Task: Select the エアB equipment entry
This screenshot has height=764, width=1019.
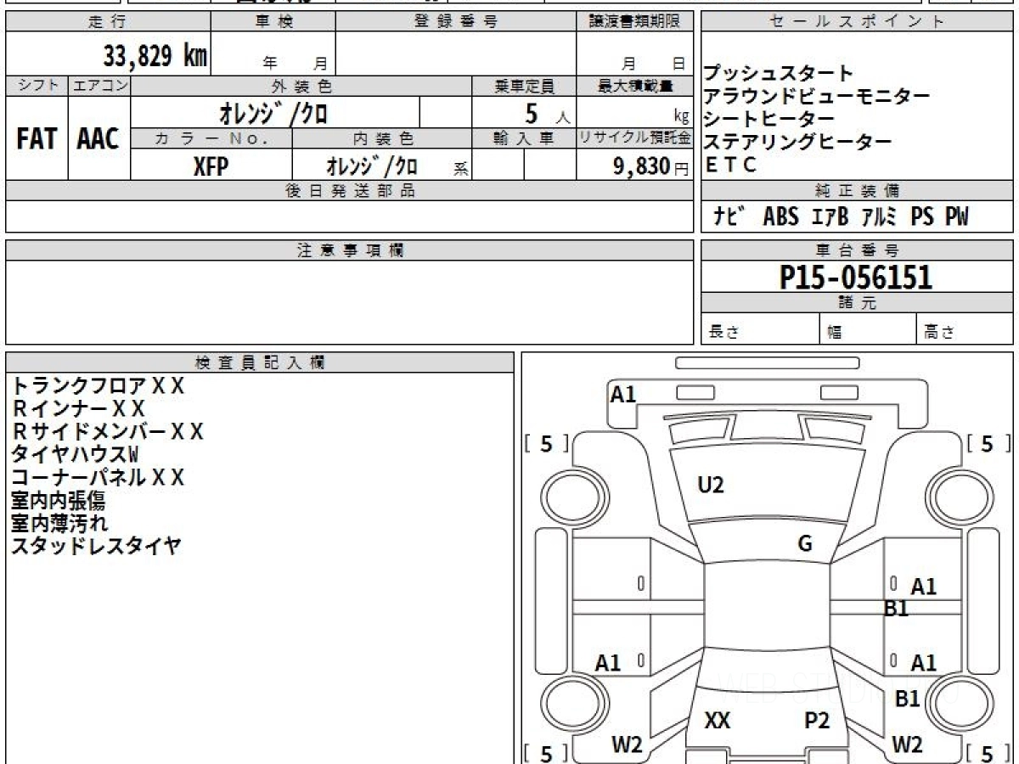Action: click(830, 216)
